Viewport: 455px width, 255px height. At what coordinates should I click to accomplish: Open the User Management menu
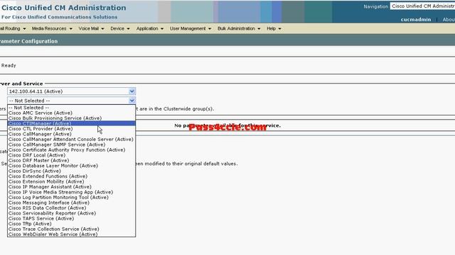tap(191, 28)
